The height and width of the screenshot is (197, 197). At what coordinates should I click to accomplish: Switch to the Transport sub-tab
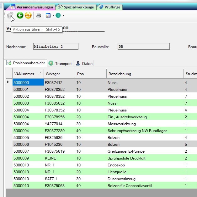[x=60, y=63]
